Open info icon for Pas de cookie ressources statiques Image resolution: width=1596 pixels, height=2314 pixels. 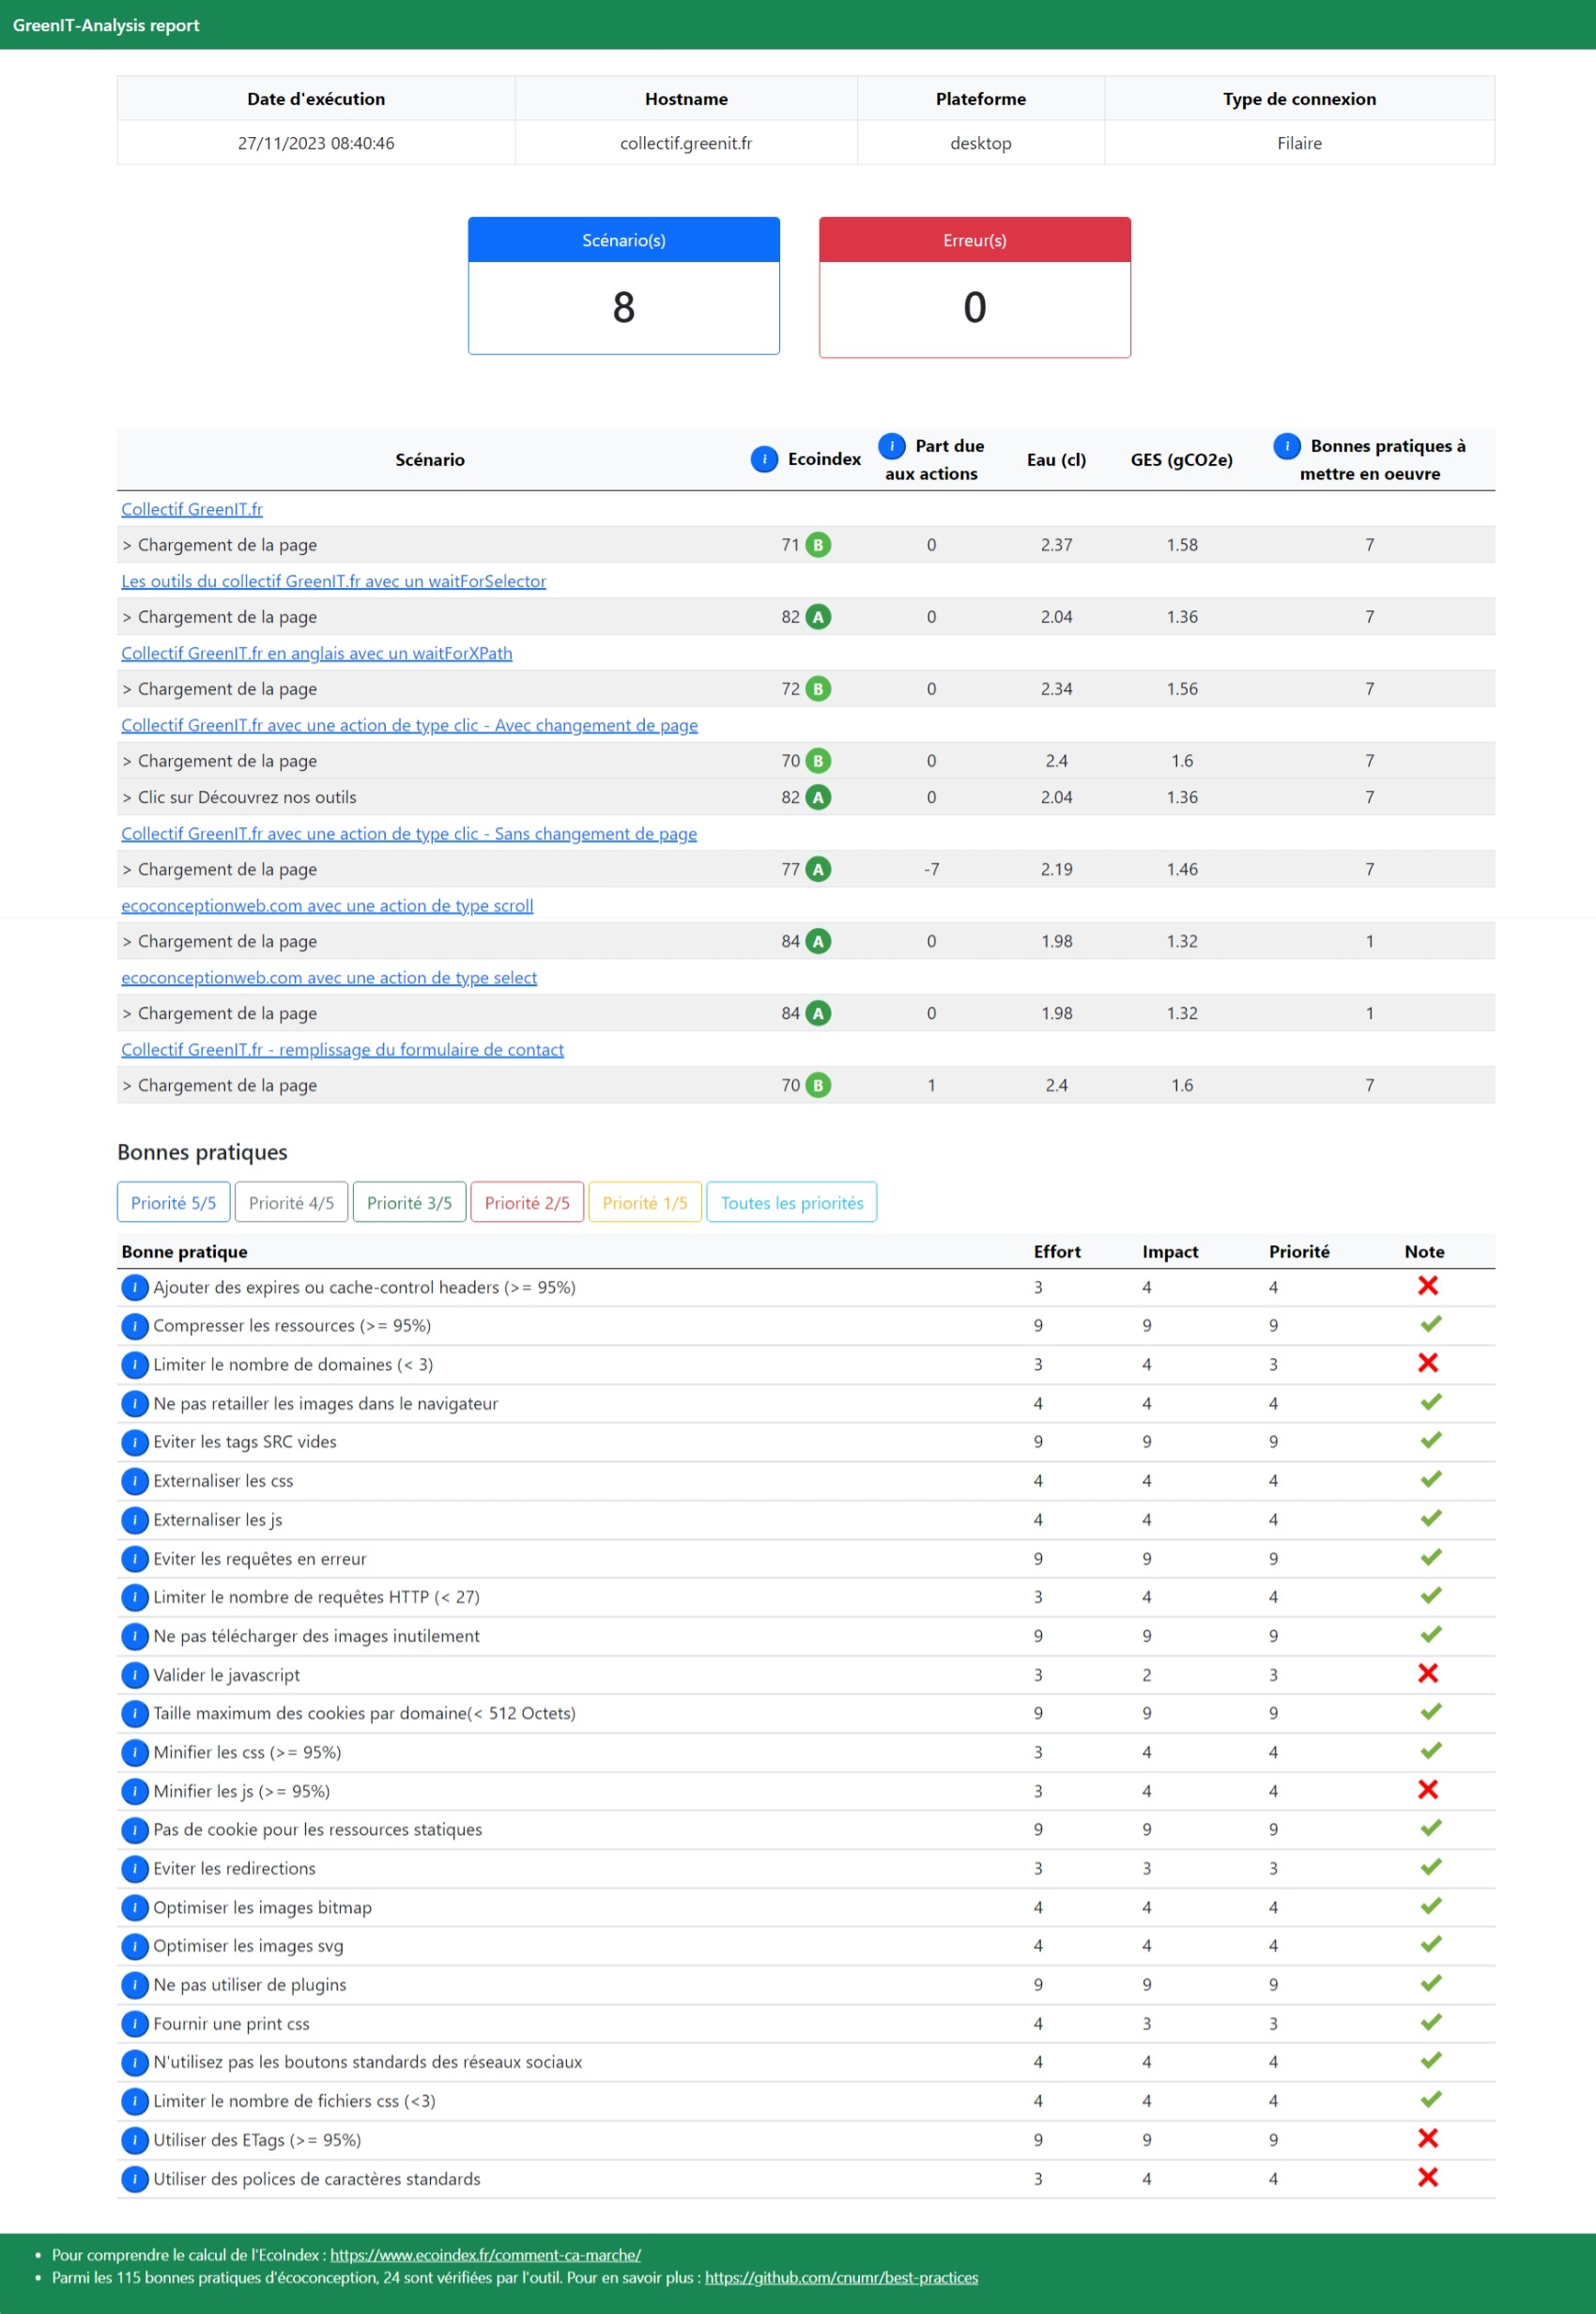[134, 1829]
